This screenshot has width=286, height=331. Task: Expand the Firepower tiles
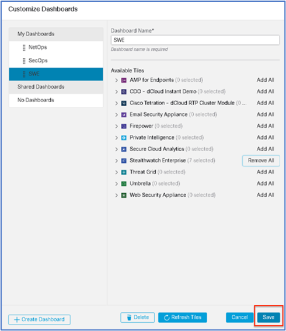tap(116, 126)
